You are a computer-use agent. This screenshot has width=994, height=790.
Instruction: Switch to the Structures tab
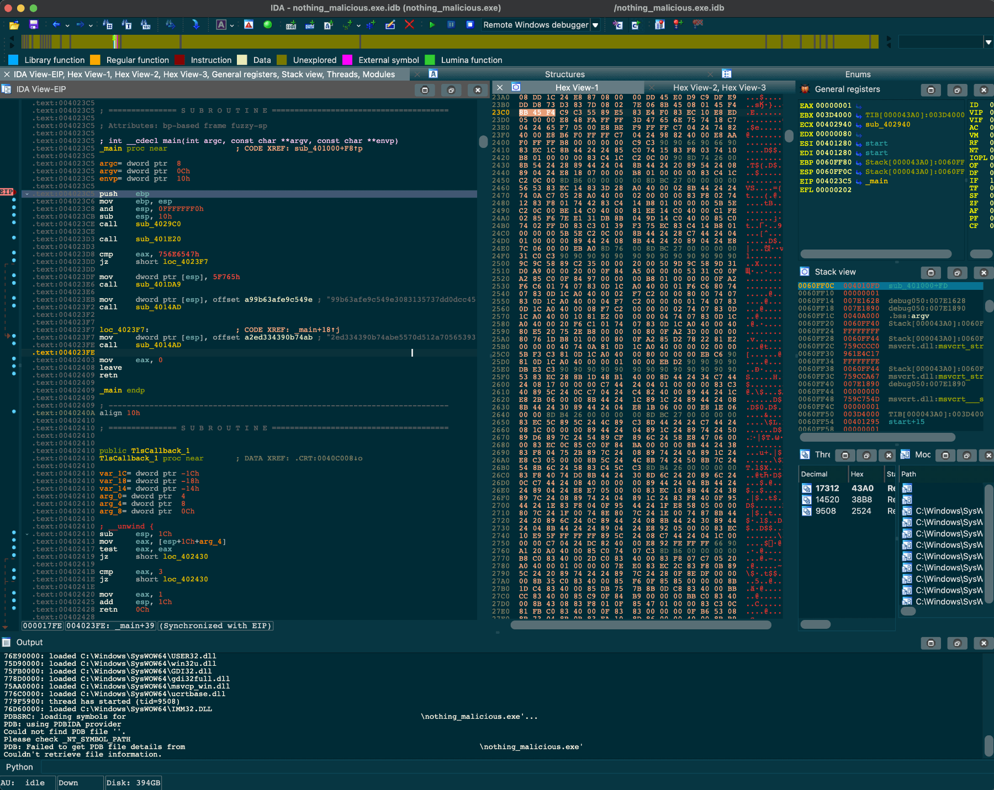pyautogui.click(x=564, y=74)
